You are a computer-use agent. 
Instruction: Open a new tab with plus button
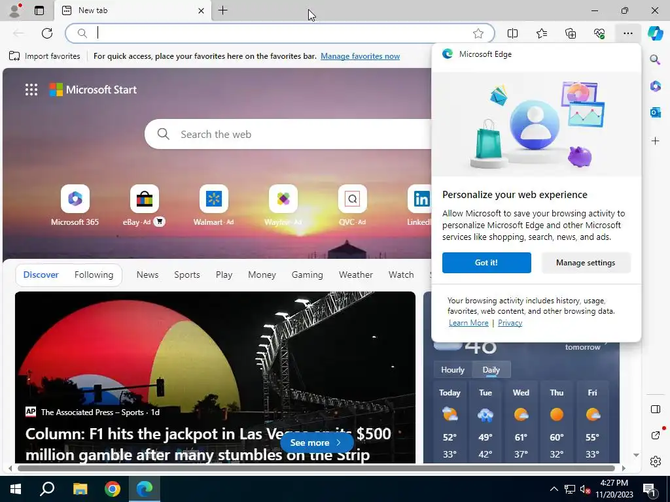(x=223, y=10)
